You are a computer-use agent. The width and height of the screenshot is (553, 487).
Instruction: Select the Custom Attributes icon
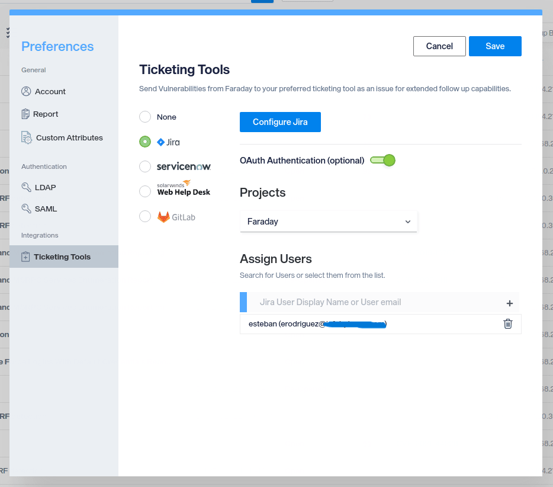[x=27, y=137]
